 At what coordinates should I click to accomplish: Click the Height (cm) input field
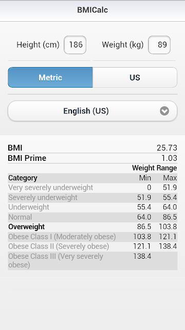75,45
